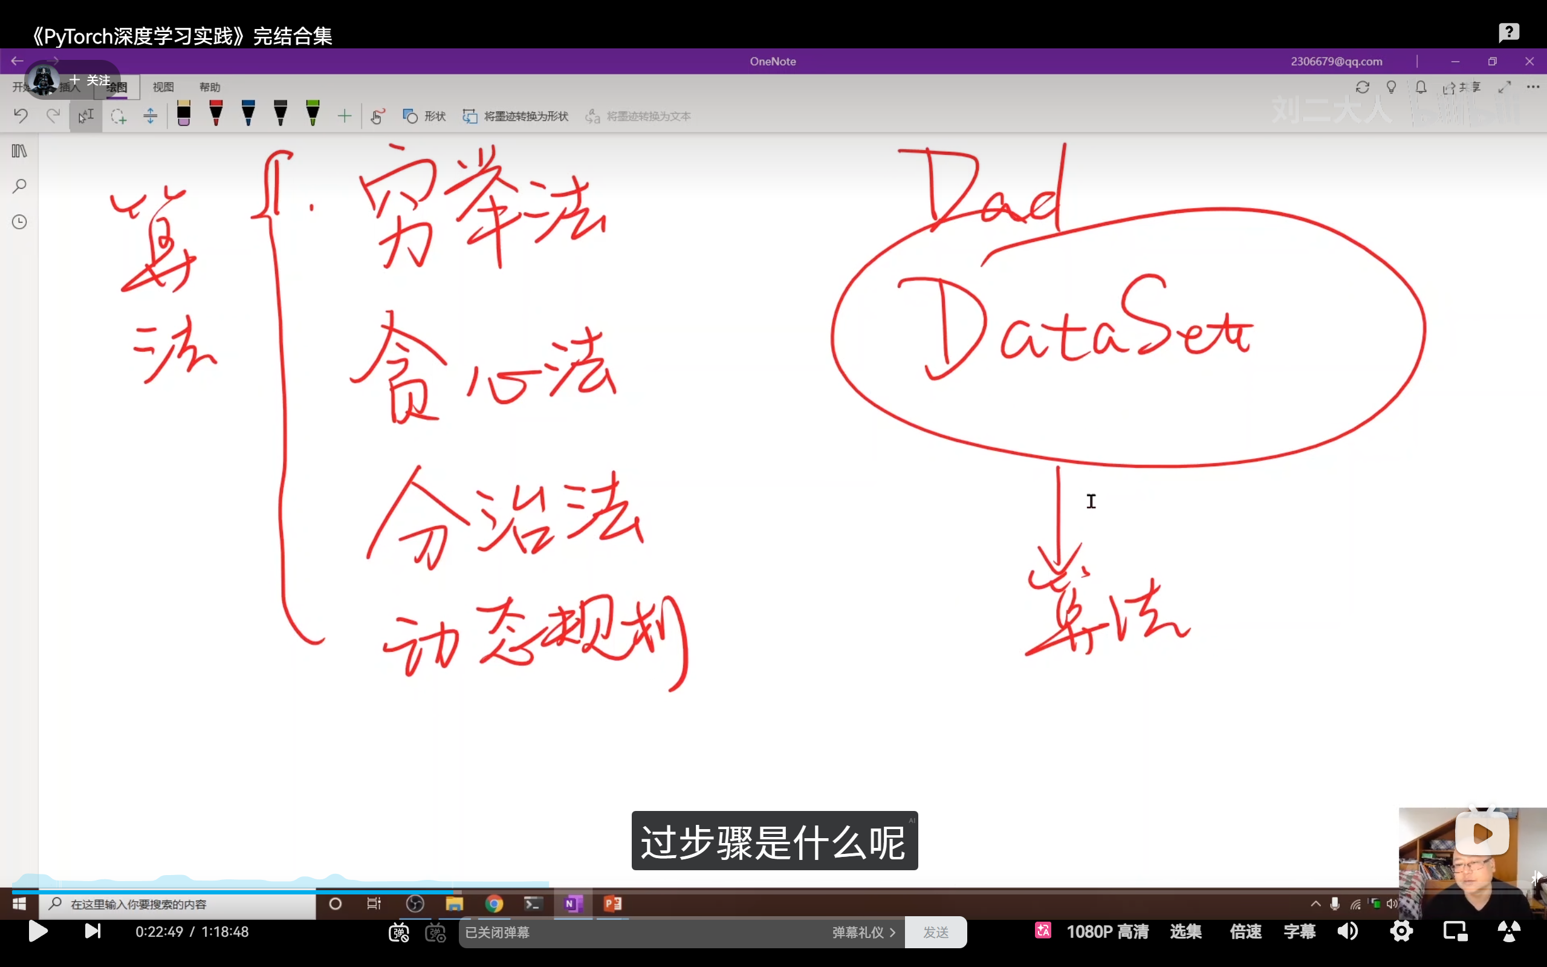The height and width of the screenshot is (967, 1547).
Task: Click the lasso select tool
Action: coord(118,116)
